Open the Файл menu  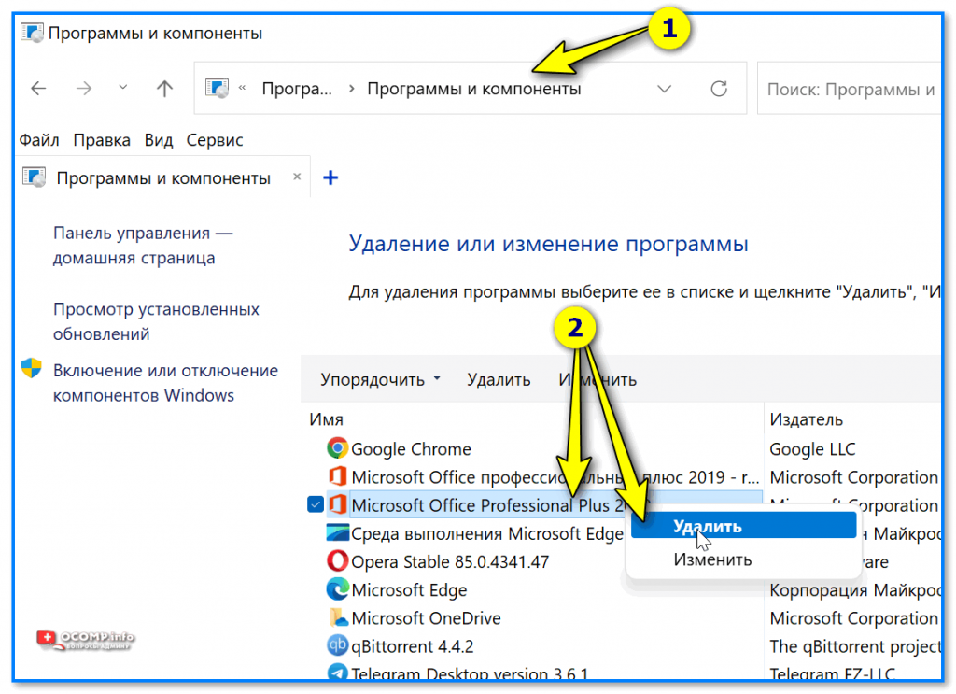[x=39, y=140]
